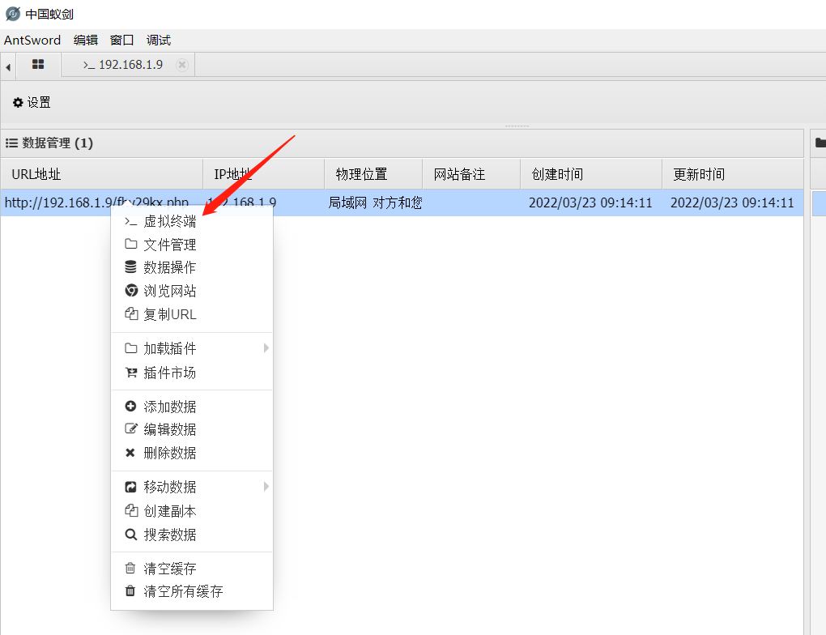Open the 窗口 menu
This screenshot has width=826, height=635.
(121, 40)
